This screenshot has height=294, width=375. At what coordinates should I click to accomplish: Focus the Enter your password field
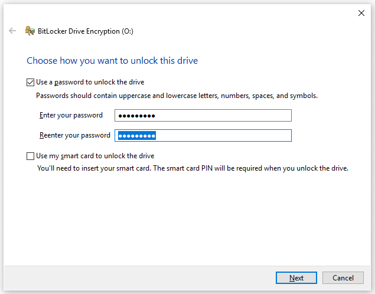pyautogui.click(x=203, y=116)
